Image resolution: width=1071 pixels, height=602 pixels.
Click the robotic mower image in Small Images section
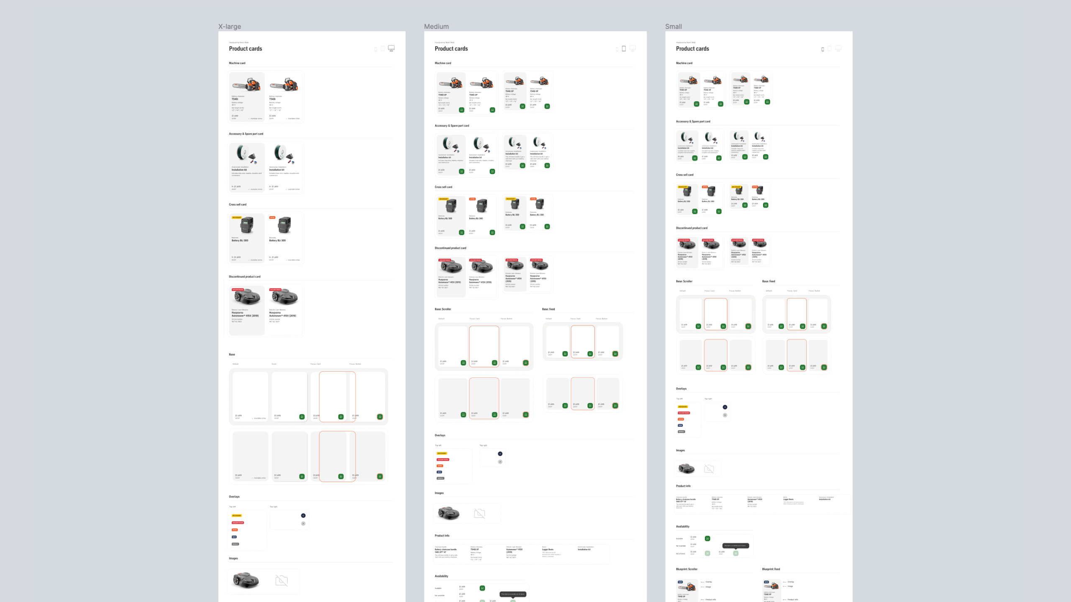pos(687,469)
